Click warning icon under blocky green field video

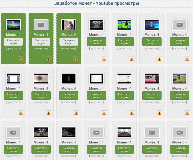pyautogui.click(x=187, y=113)
